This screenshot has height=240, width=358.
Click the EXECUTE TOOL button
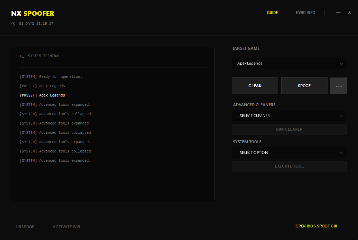[x=289, y=166]
